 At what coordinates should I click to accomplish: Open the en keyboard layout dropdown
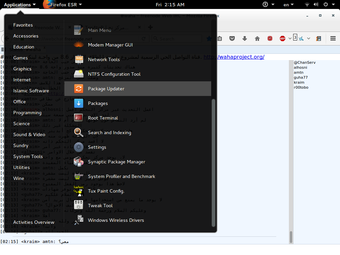coord(288,5)
